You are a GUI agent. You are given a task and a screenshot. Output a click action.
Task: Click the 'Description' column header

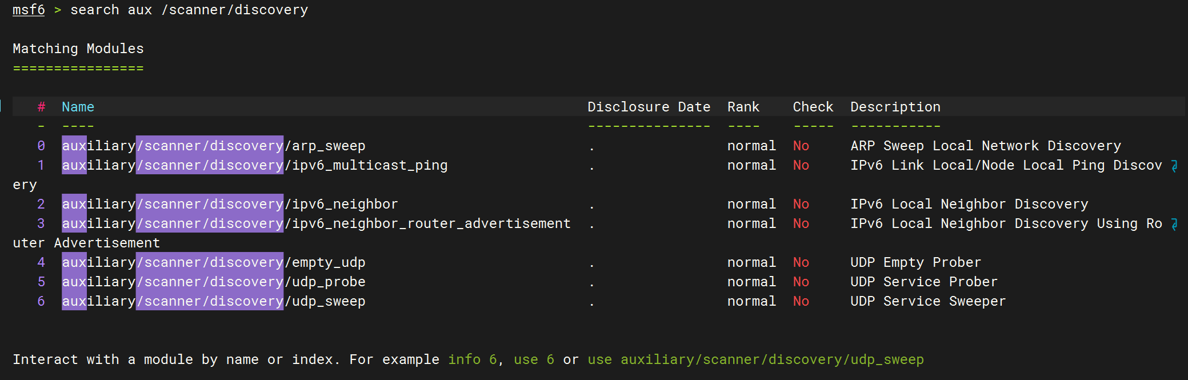(895, 107)
